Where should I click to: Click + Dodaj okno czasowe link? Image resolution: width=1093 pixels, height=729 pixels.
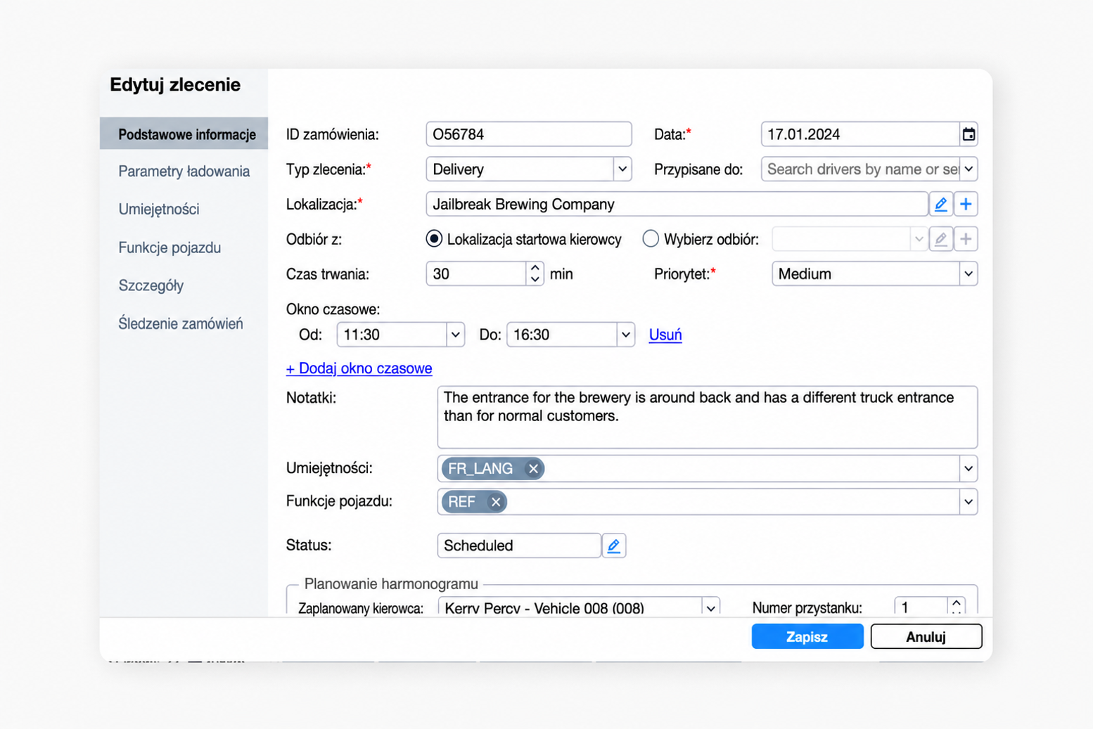pyautogui.click(x=359, y=368)
